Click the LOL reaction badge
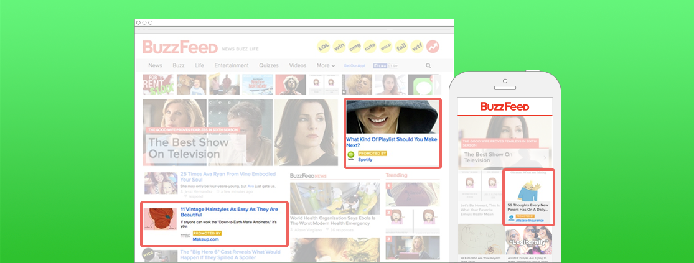This screenshot has height=263, width=694. (324, 47)
